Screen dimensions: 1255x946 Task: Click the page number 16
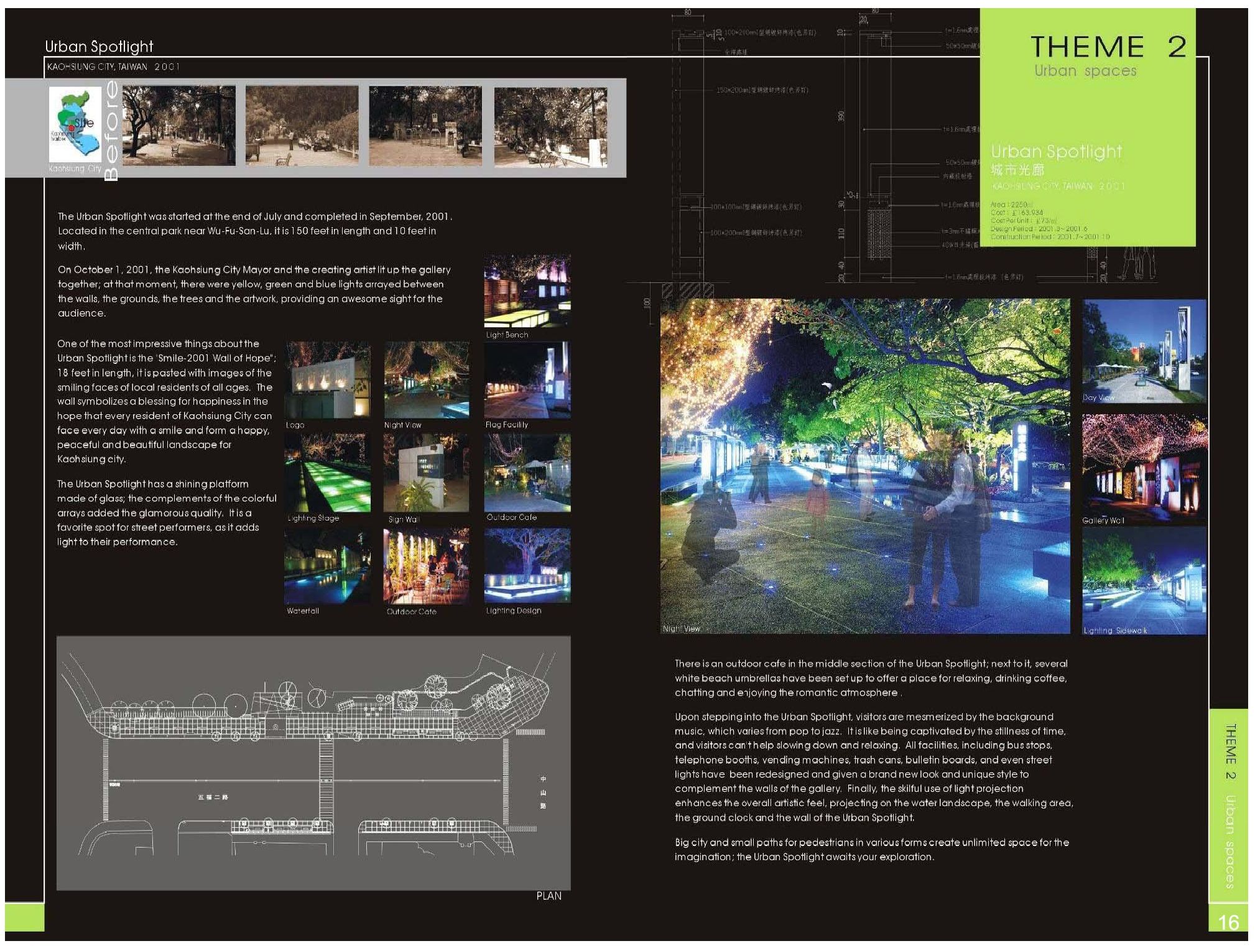click(1228, 922)
